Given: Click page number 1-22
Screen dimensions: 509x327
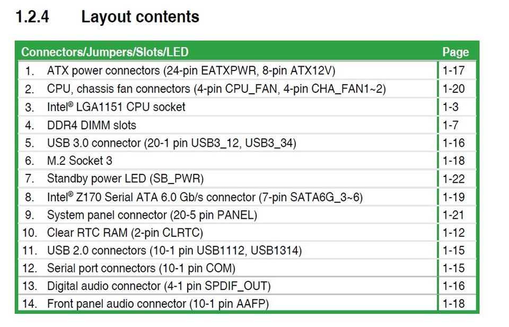Looking at the screenshot, I should (x=453, y=179).
